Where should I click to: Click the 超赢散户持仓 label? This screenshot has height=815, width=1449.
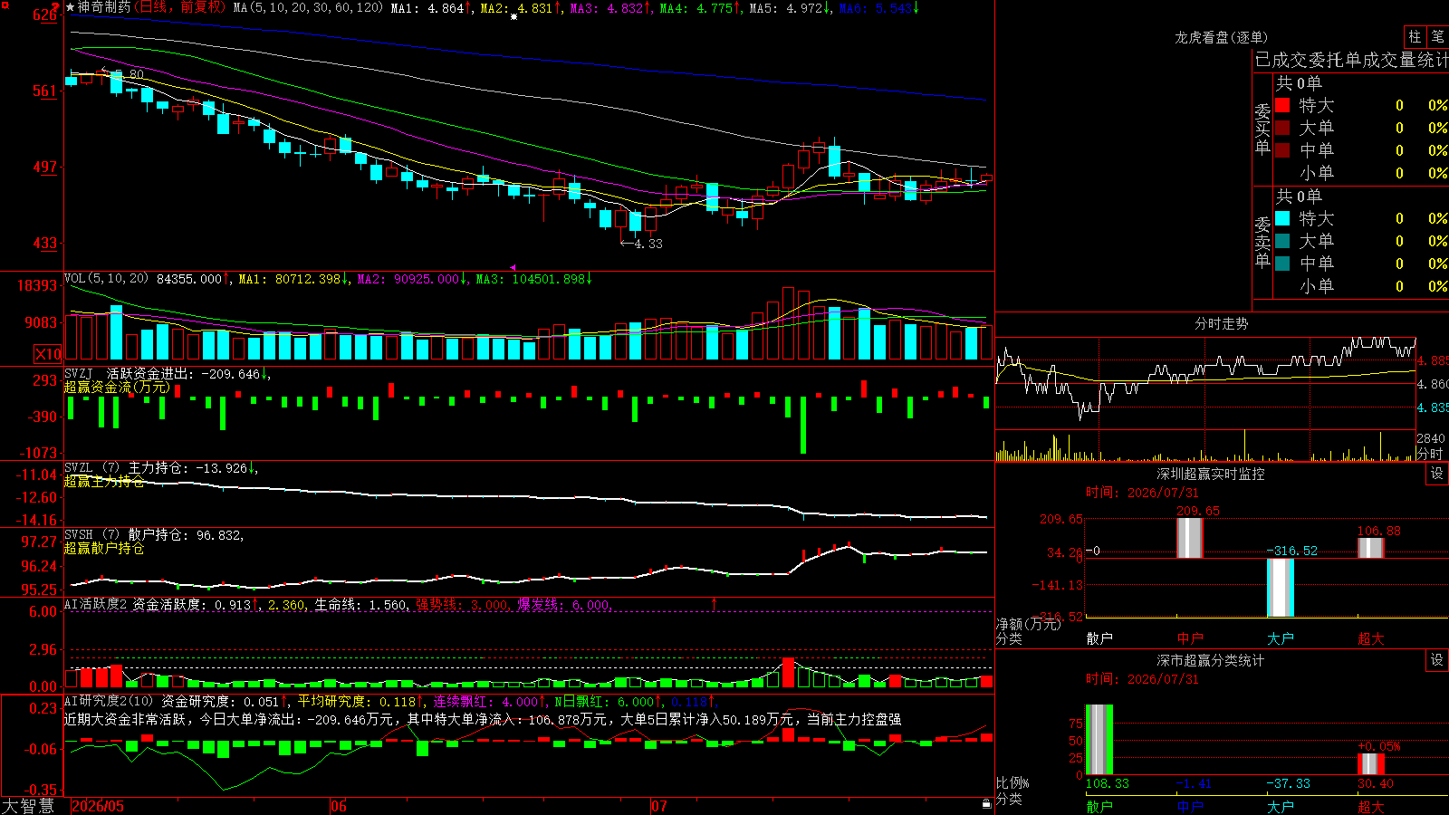[104, 548]
